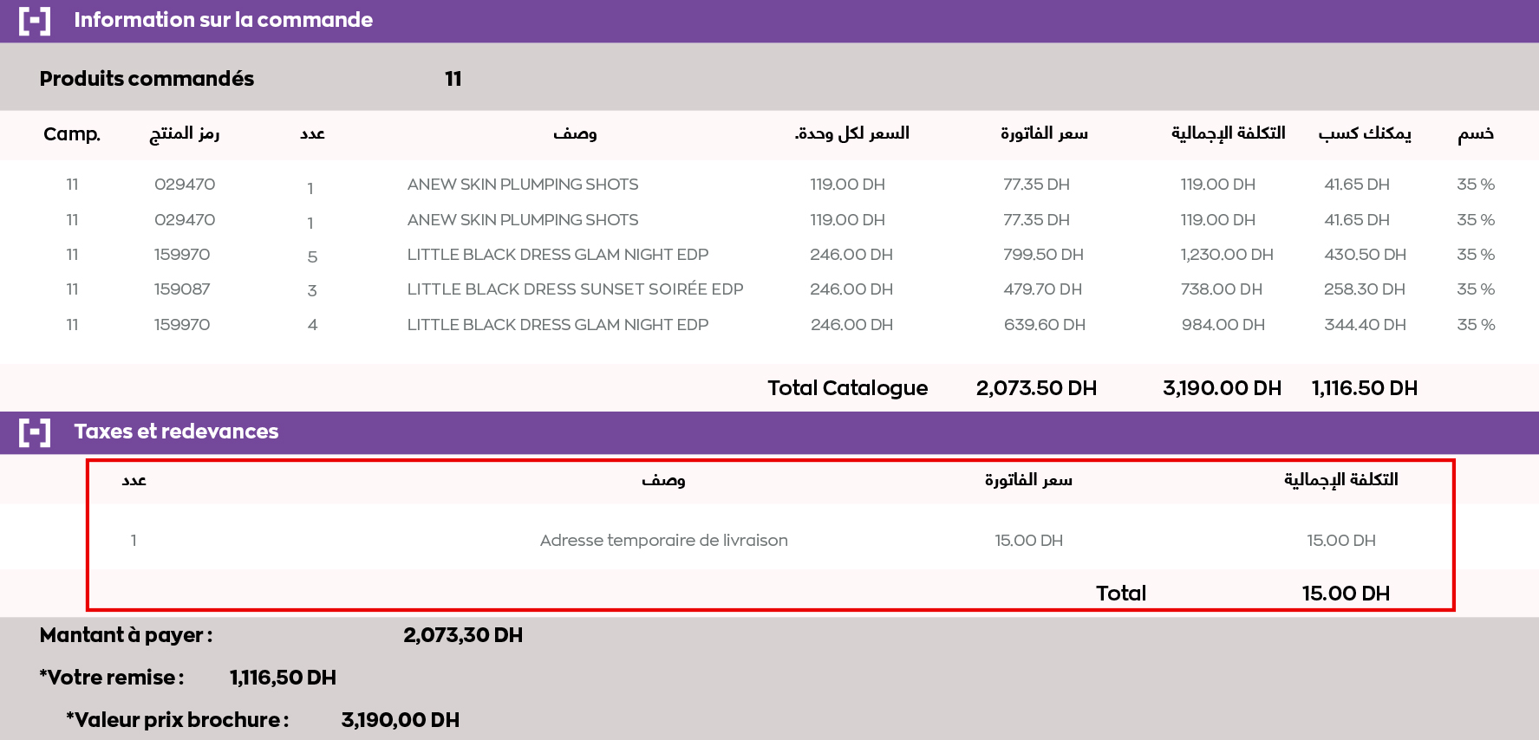Viewport: 1539px width, 740px height.
Task: Click the Total Catalogue label
Action: [x=847, y=388]
